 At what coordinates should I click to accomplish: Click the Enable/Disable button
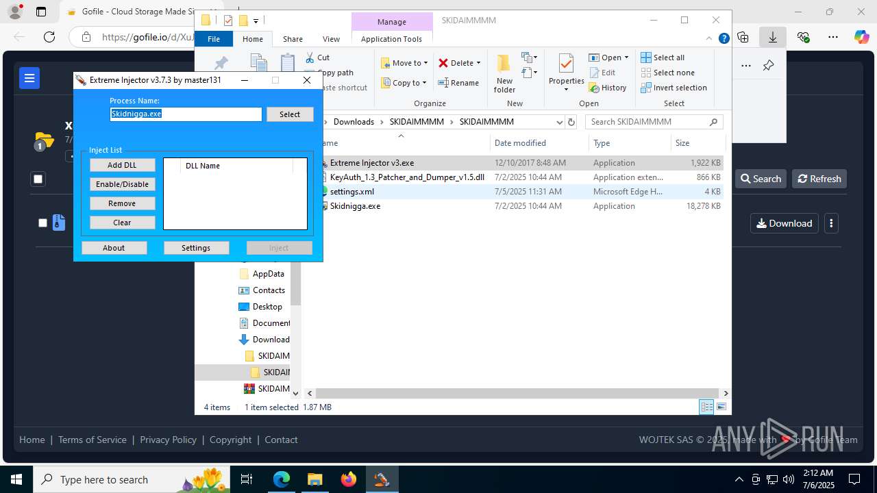[122, 184]
